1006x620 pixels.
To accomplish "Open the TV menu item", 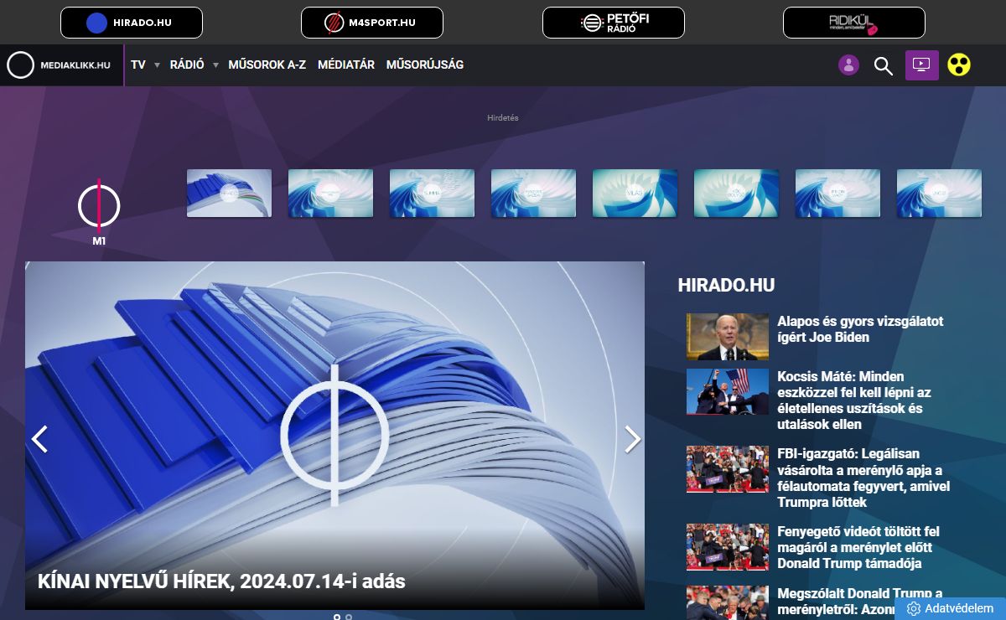I will (x=138, y=65).
